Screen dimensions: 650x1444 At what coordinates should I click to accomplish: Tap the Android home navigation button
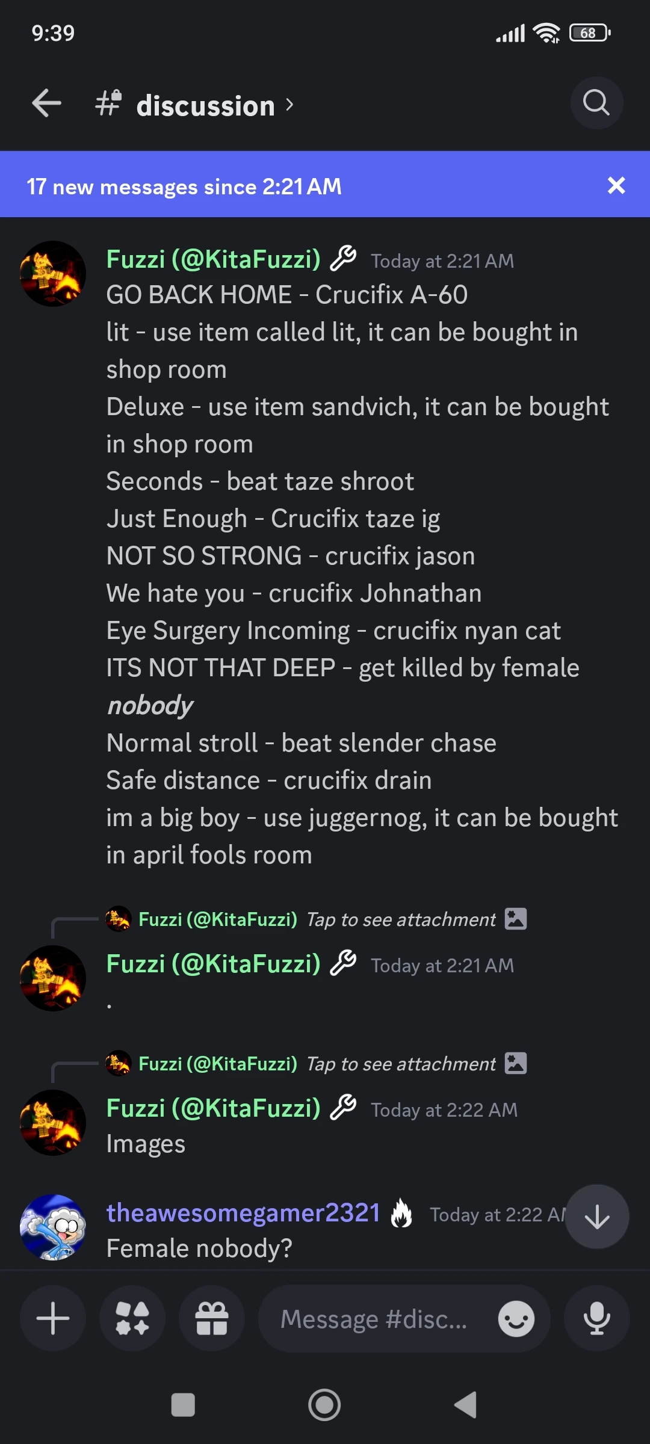pyautogui.click(x=324, y=1405)
